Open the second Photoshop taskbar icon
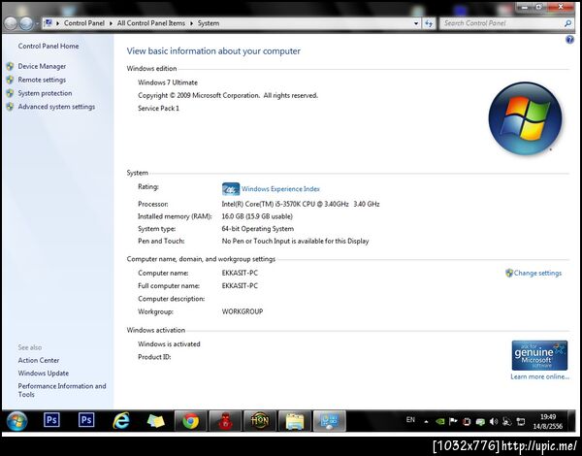The height and width of the screenshot is (456, 582). point(86,420)
